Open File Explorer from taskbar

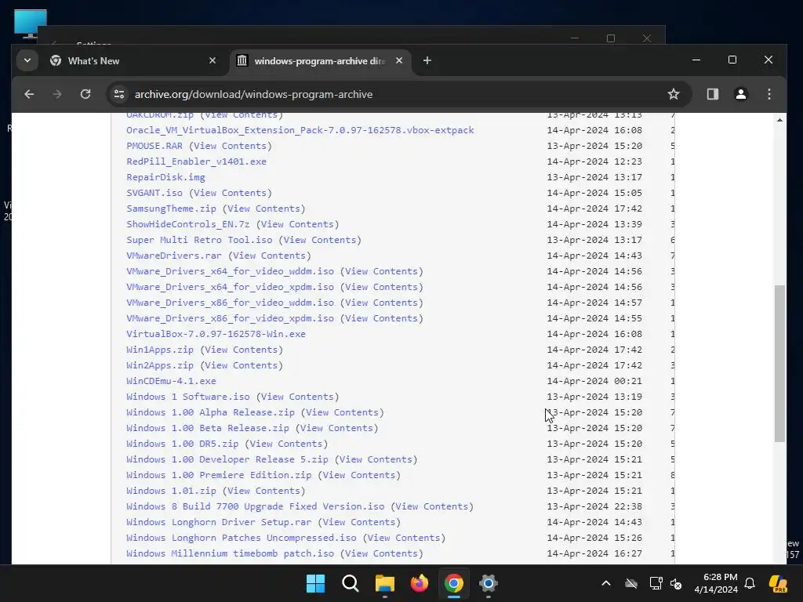click(384, 583)
